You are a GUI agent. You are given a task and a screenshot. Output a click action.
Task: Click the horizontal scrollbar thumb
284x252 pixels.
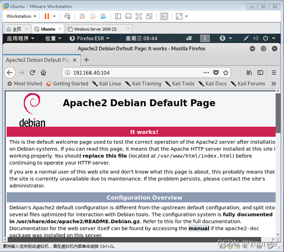pos(134,239)
